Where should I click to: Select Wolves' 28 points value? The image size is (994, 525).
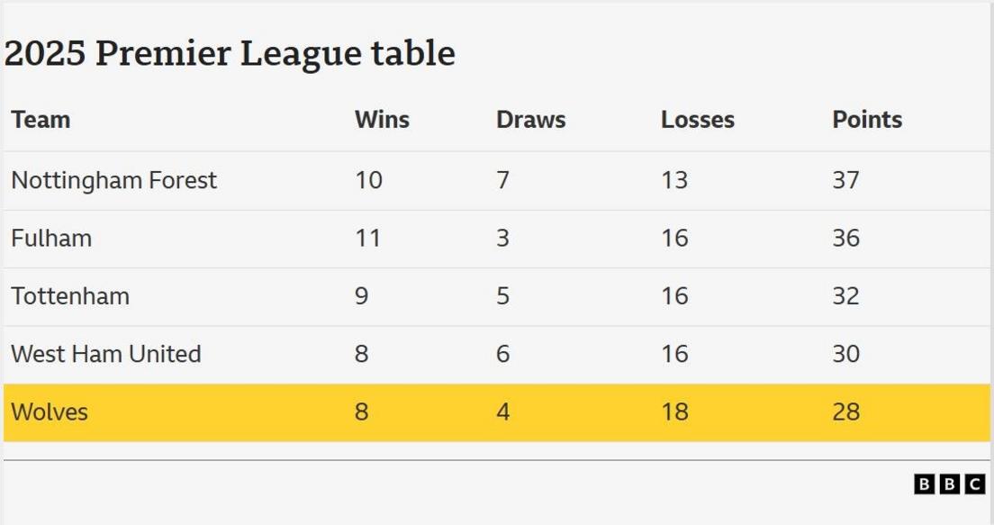click(845, 412)
